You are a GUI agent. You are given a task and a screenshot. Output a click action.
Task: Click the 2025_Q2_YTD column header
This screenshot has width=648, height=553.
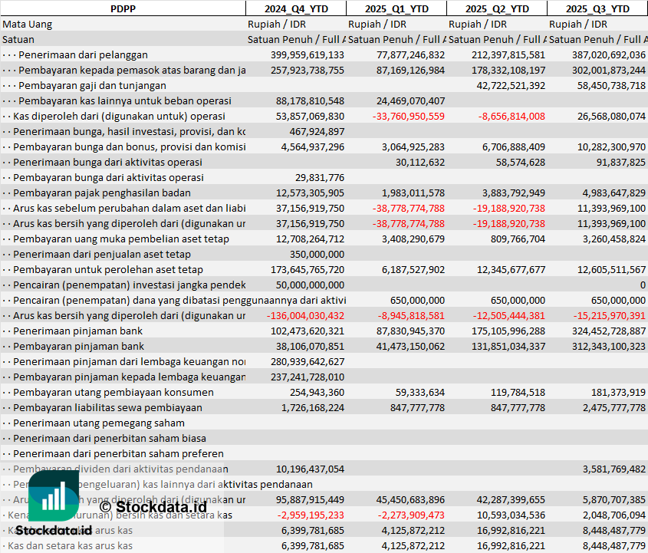point(497,8)
